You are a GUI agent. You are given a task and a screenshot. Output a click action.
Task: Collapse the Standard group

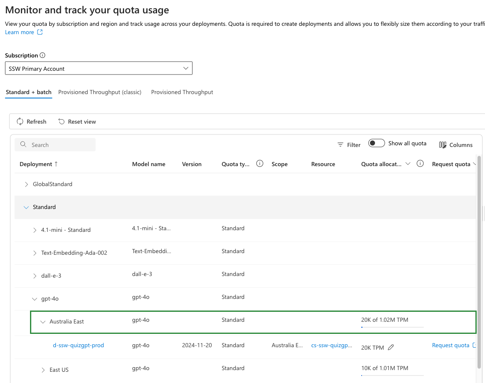point(26,207)
